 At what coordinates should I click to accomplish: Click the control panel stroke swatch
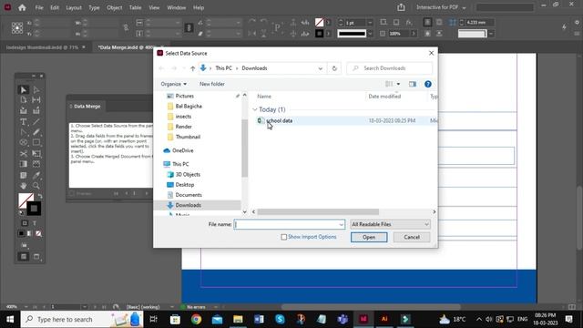(x=319, y=34)
